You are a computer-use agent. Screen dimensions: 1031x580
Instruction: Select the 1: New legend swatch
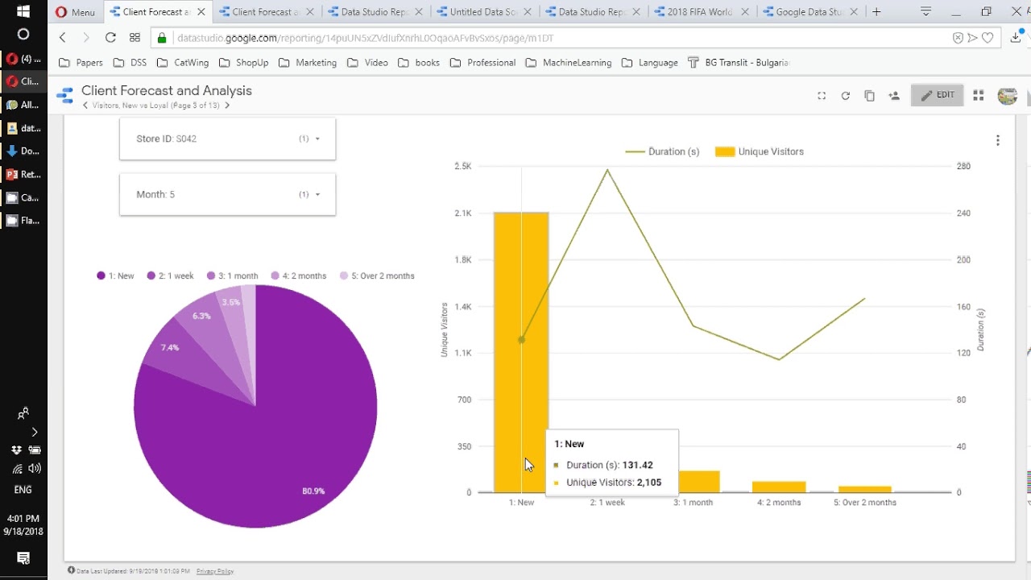[x=101, y=275]
